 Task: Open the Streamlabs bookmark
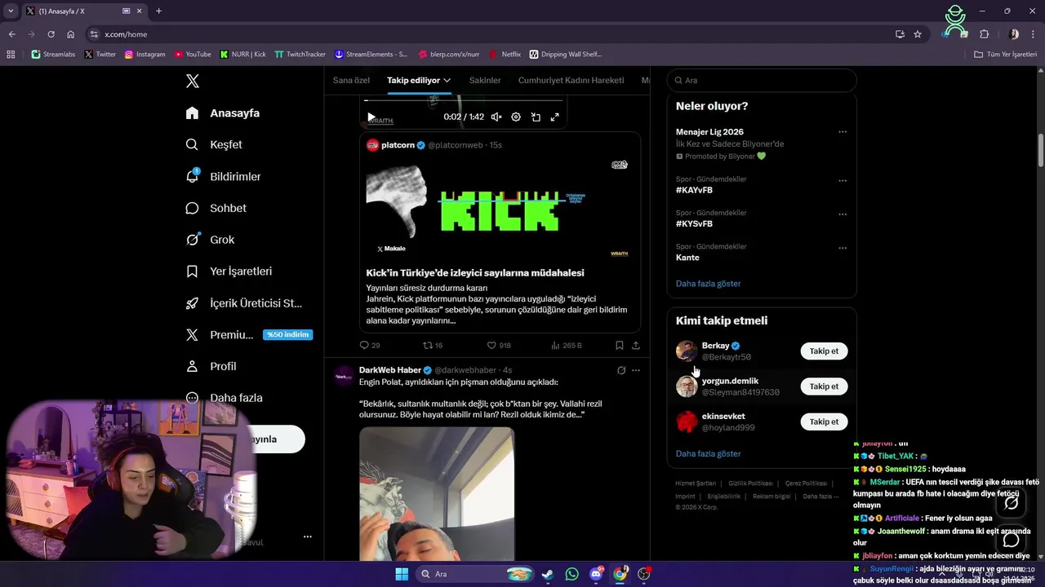[x=53, y=55]
